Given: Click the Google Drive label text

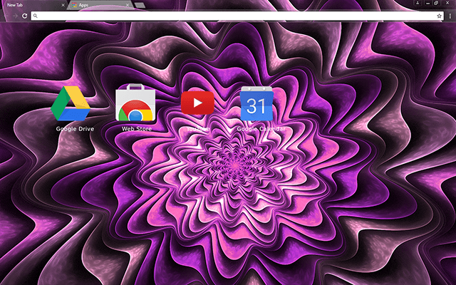Looking at the screenshot, I should coord(75,129).
